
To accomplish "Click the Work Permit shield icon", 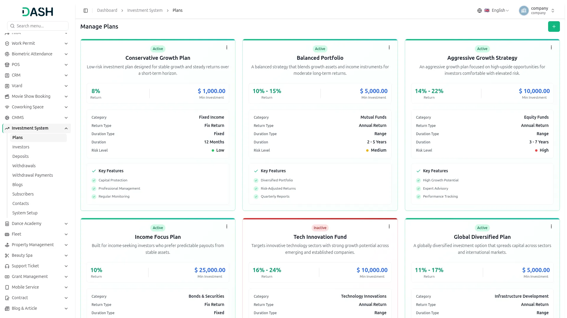I will click(7, 44).
